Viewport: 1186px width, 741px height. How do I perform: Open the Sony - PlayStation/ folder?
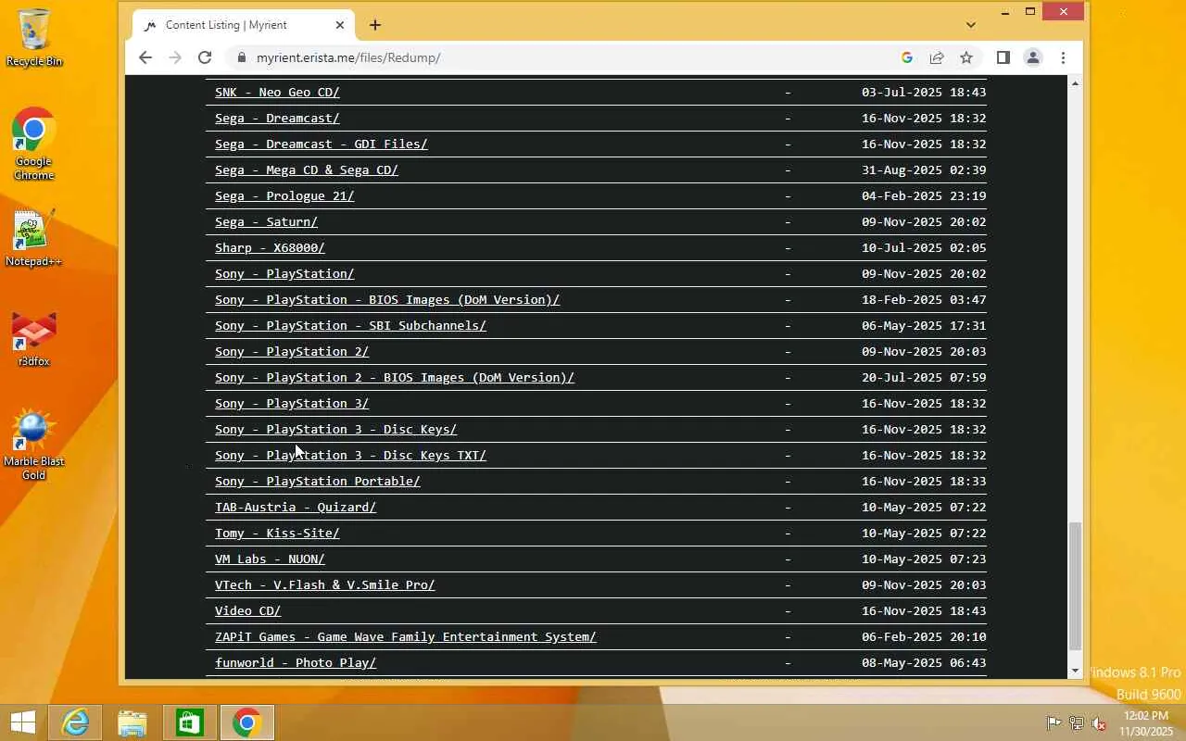284,274
